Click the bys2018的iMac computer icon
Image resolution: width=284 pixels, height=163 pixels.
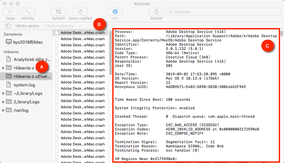9,42
